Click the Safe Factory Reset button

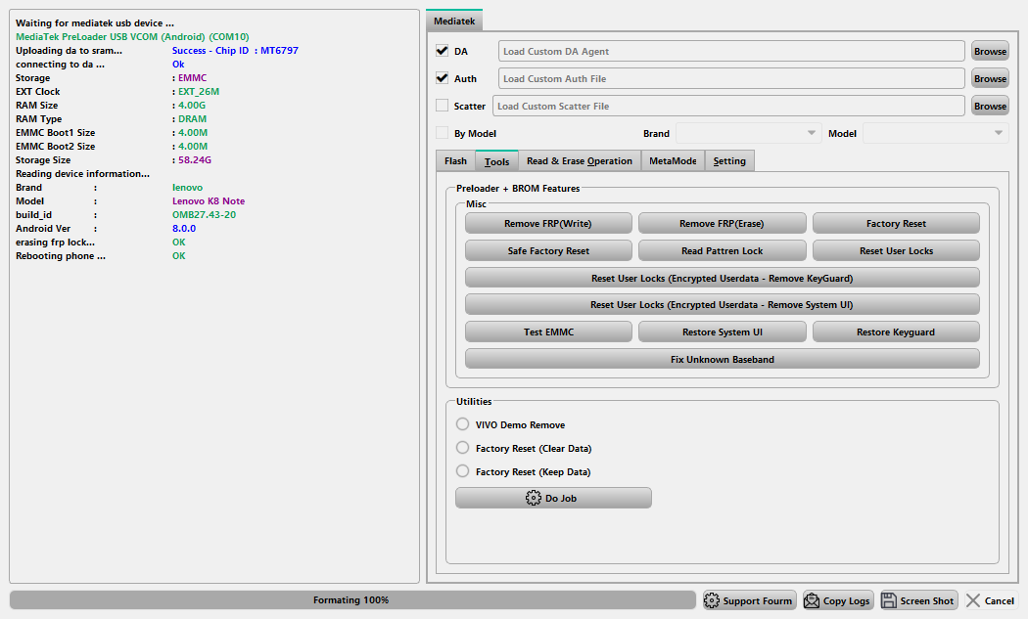[x=548, y=251]
